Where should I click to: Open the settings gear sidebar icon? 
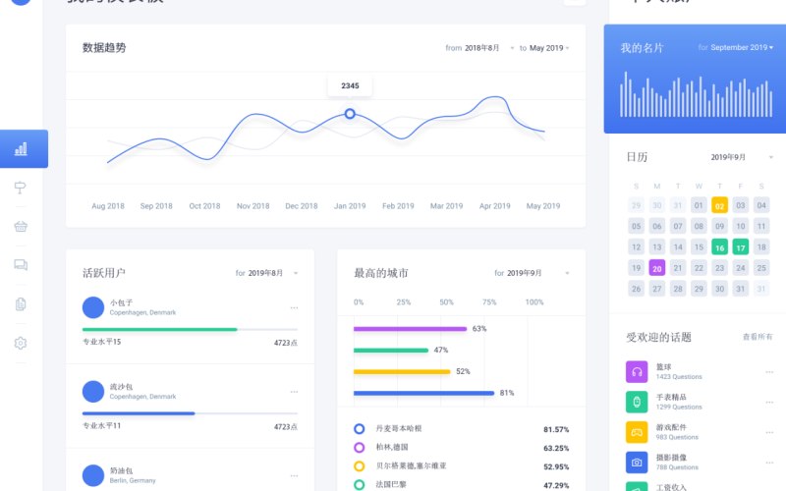(x=21, y=343)
